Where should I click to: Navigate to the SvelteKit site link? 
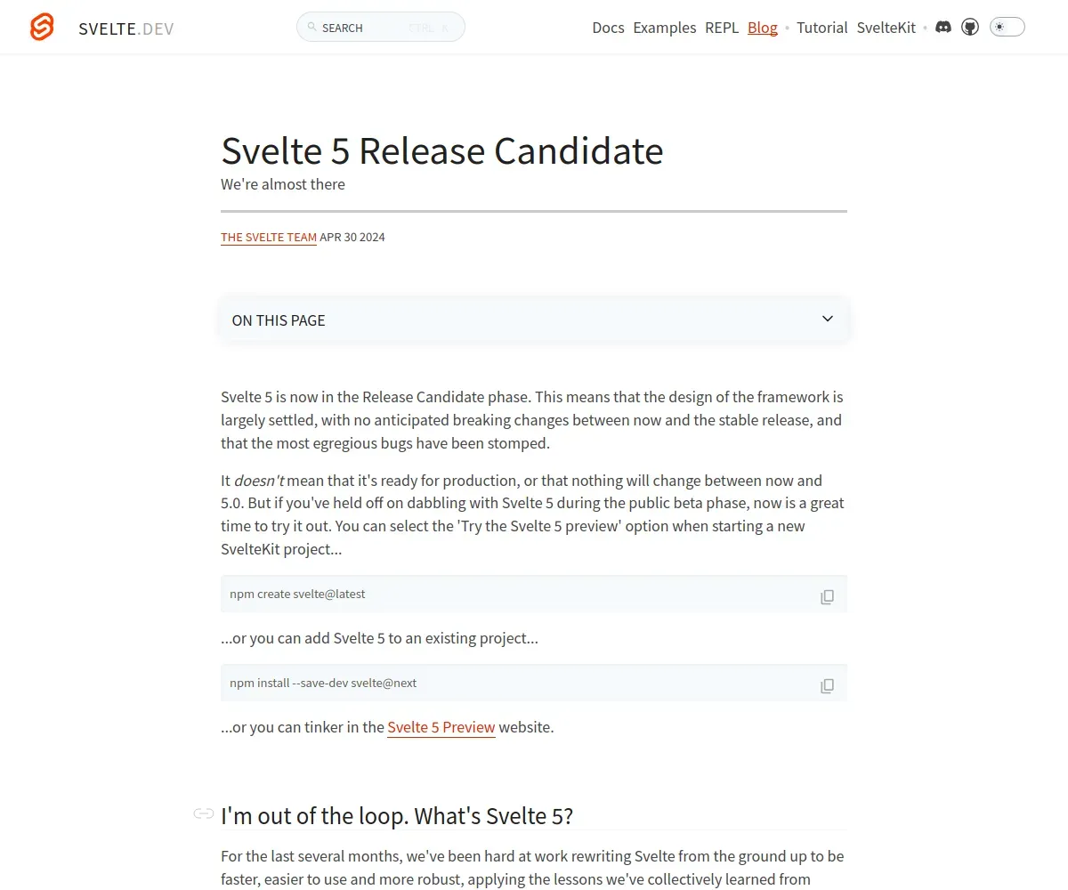886,28
